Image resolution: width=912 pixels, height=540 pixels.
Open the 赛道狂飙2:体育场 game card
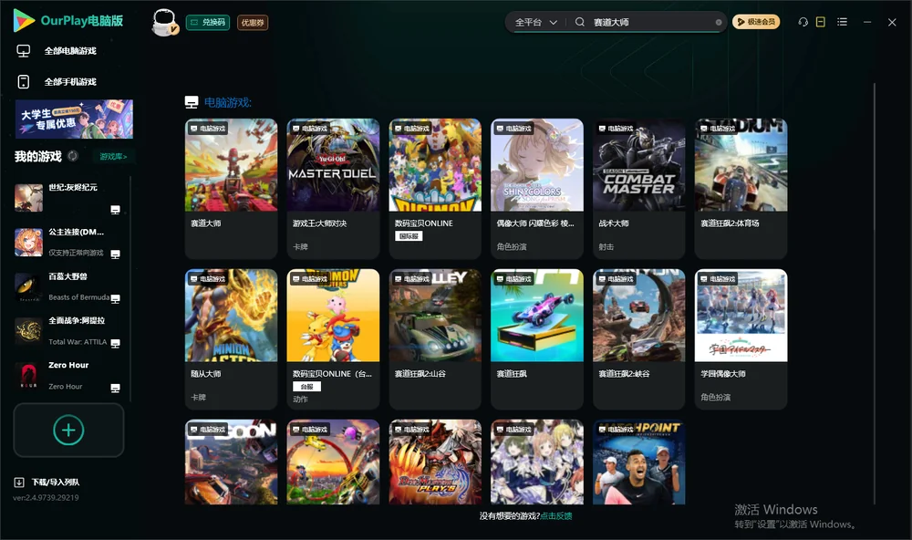pos(741,189)
